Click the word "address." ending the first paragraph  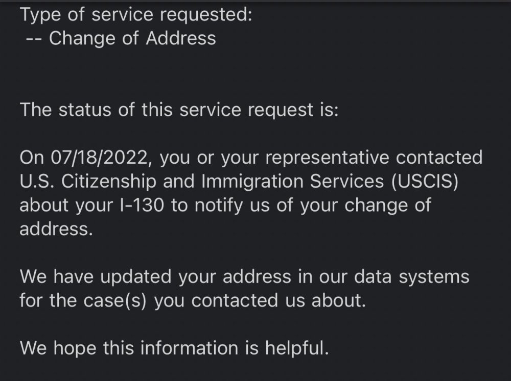[x=56, y=229]
